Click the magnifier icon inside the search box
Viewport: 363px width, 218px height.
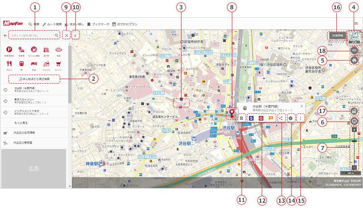coord(56,36)
